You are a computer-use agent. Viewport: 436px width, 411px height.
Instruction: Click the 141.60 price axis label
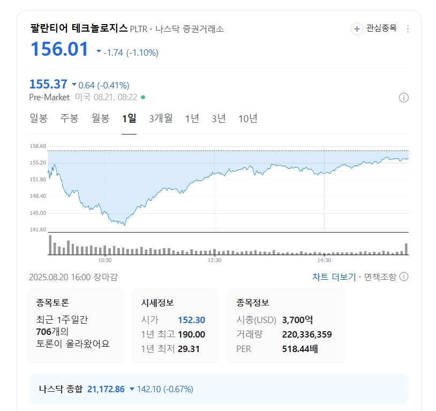pyautogui.click(x=38, y=229)
